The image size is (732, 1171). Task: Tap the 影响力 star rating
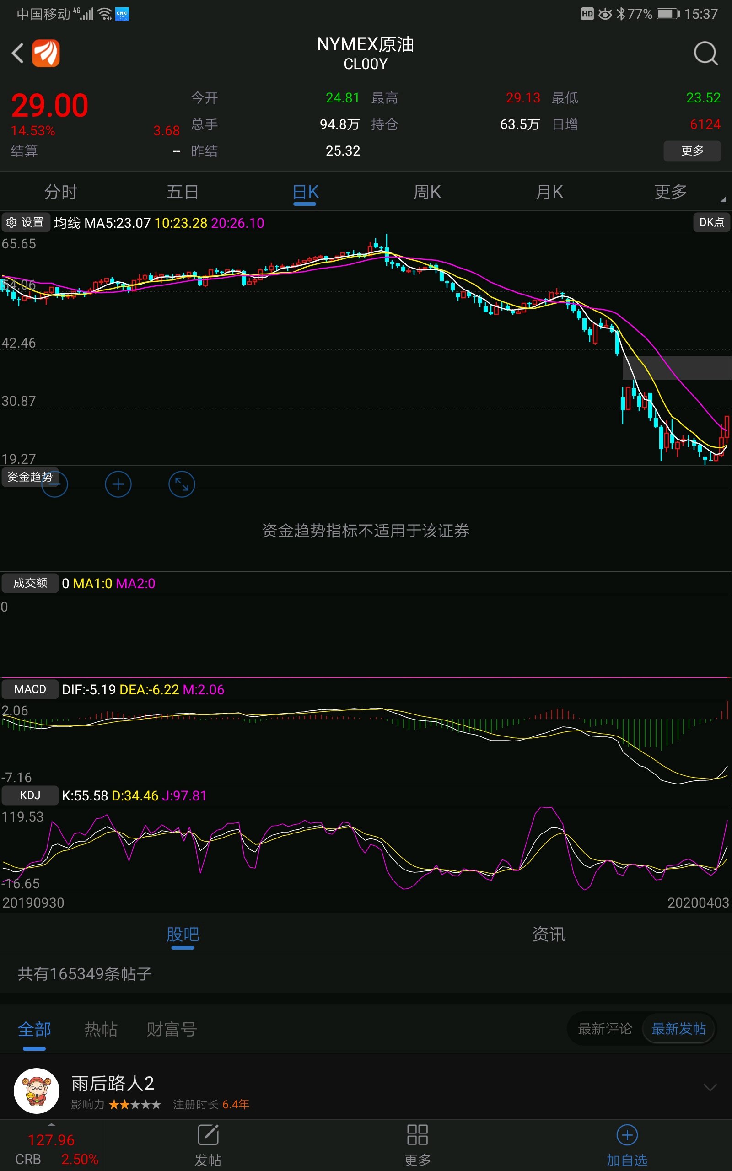coord(135,1105)
